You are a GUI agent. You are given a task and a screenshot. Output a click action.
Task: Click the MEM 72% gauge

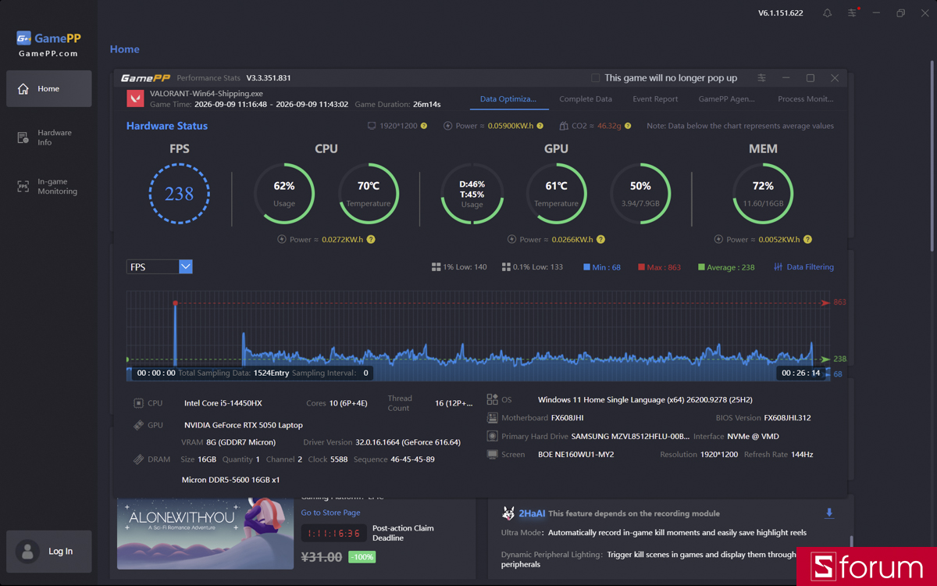(x=763, y=194)
